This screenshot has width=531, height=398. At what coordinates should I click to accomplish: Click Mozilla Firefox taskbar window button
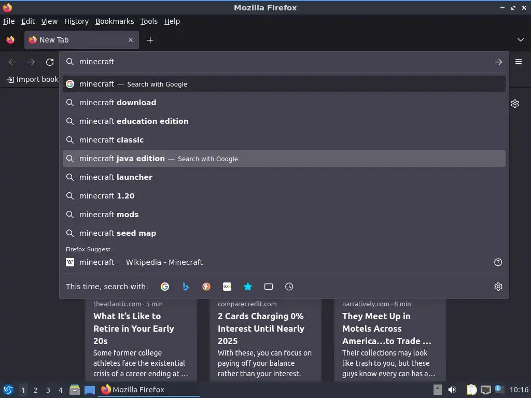click(149, 390)
